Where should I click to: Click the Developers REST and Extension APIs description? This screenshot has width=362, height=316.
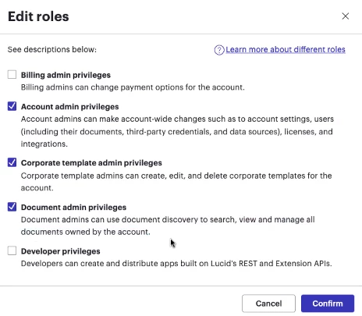coord(176,264)
